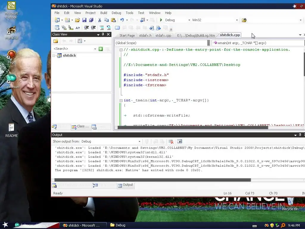The height and width of the screenshot is (229, 305).
Task: Open the README file on the desktop
Action: coord(12,130)
